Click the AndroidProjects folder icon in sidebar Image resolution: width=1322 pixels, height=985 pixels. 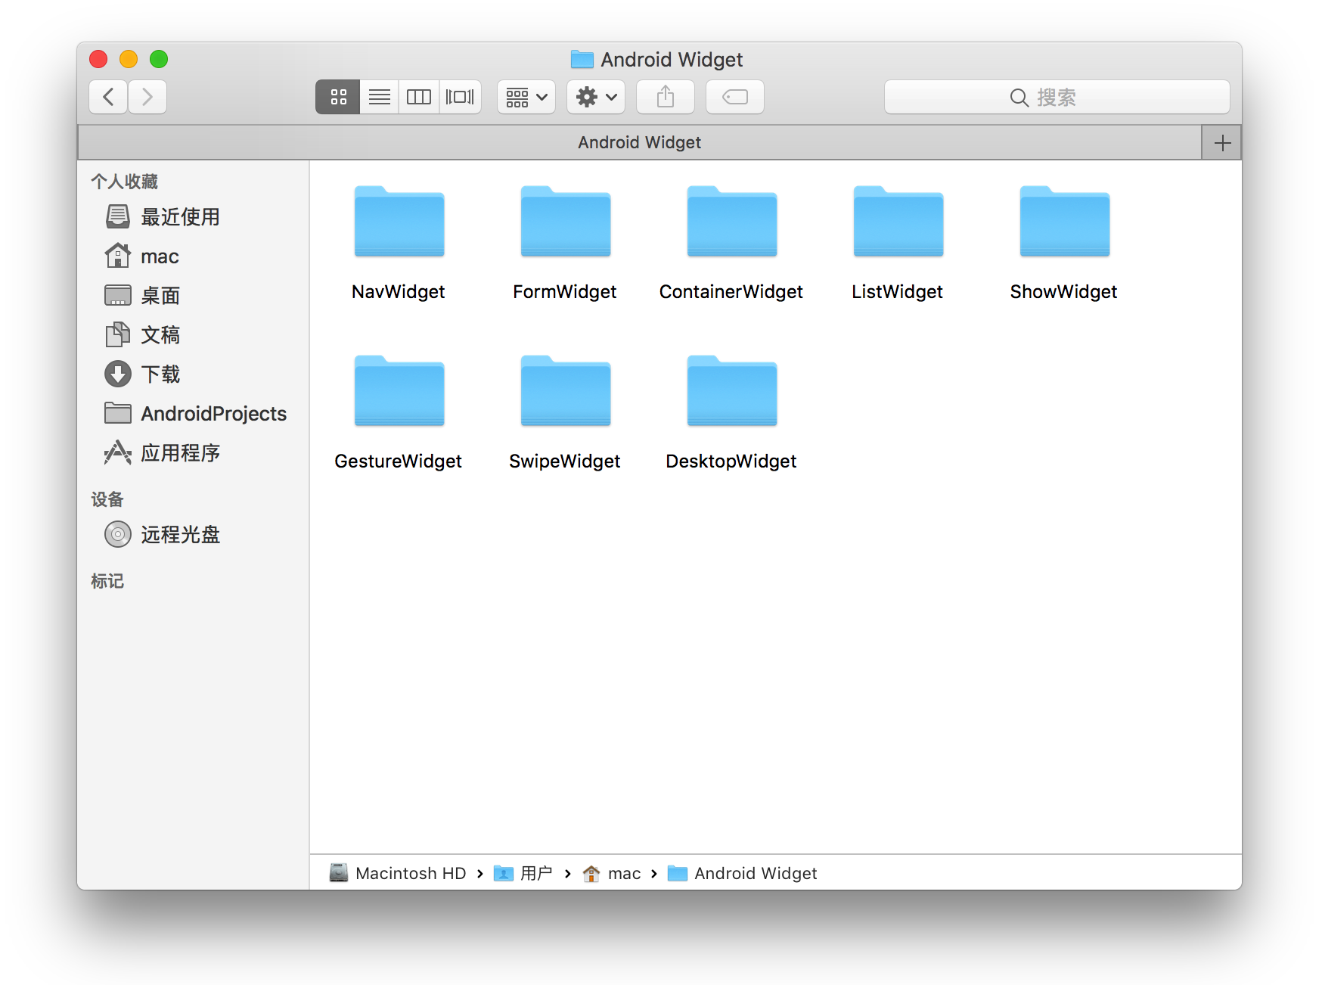pos(118,413)
